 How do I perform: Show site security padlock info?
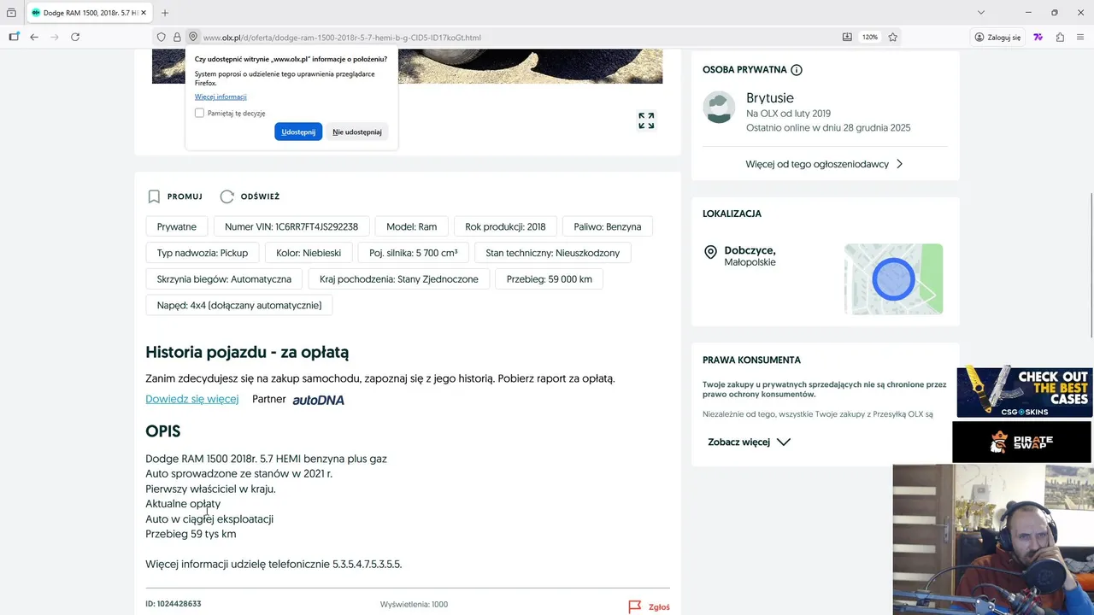click(177, 37)
